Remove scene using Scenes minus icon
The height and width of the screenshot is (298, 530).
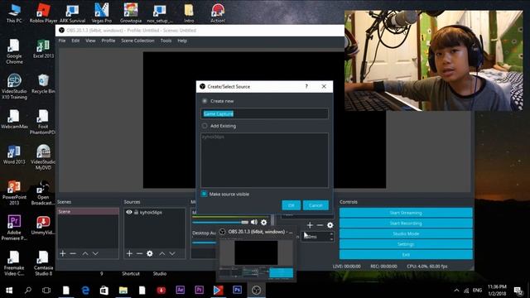[73, 253]
